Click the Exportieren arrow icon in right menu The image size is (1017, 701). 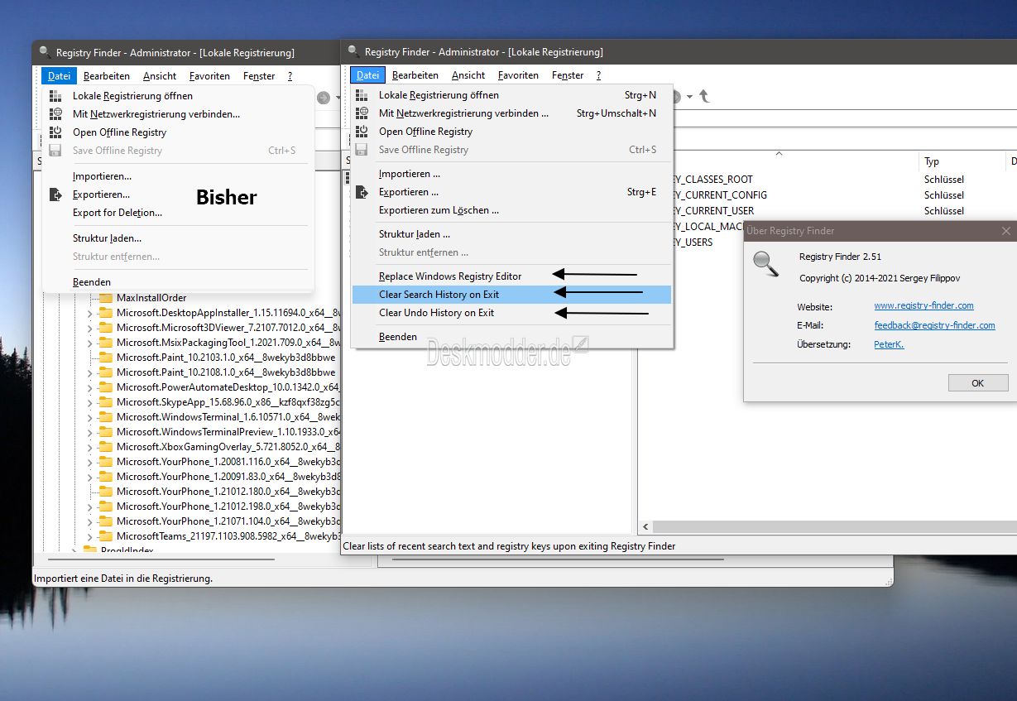click(362, 192)
